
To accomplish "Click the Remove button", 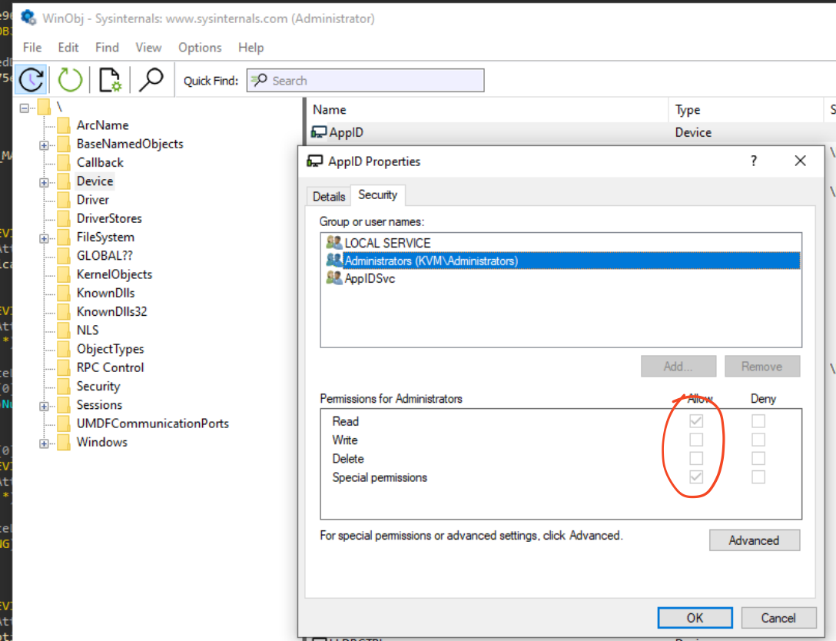I will (762, 367).
